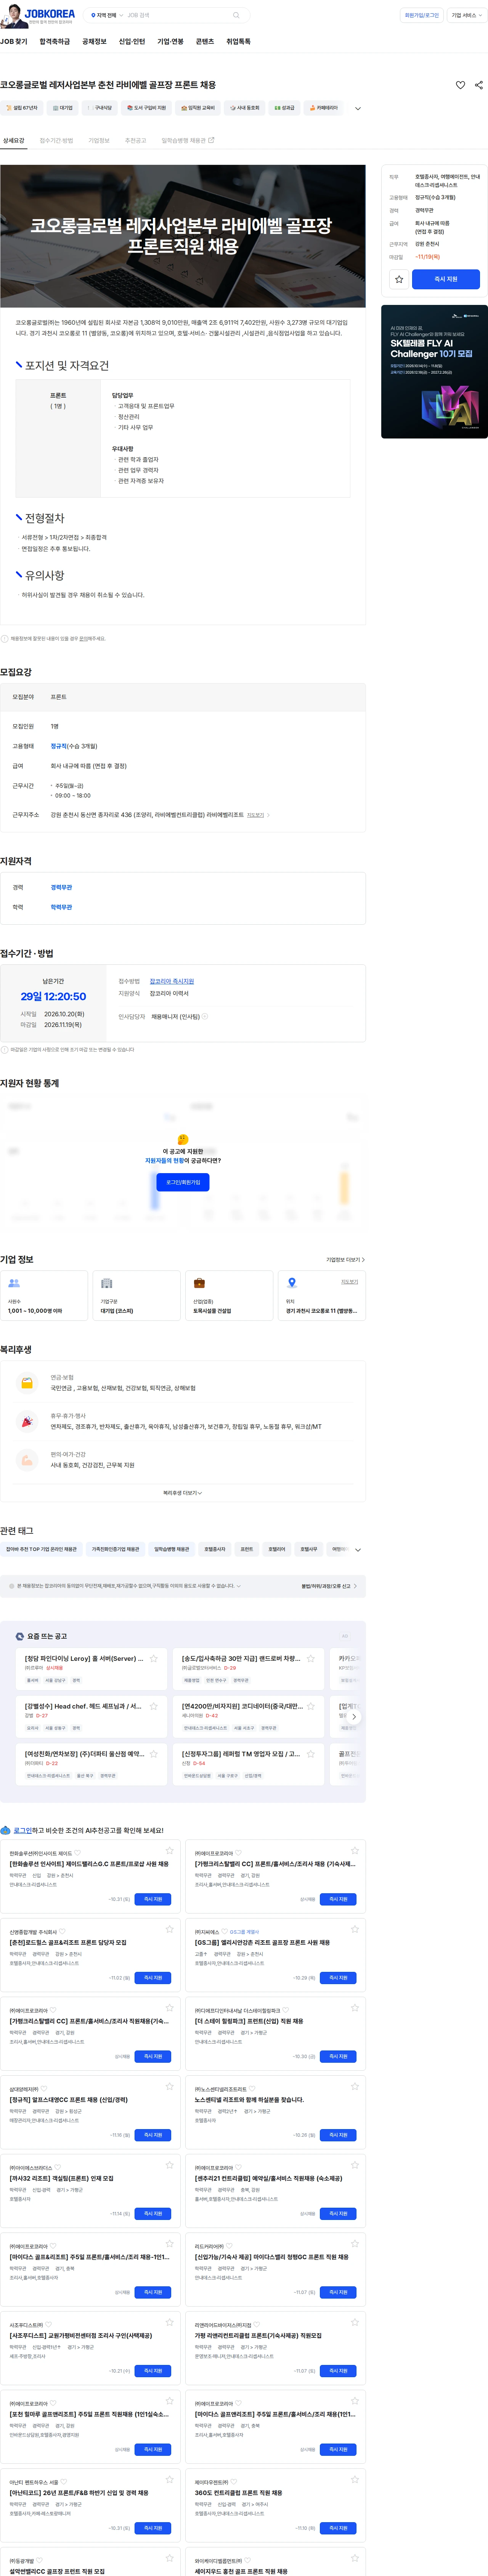Star the Head chef 헤드 셰프 trending card
The width and height of the screenshot is (488, 2576).
click(x=154, y=1706)
